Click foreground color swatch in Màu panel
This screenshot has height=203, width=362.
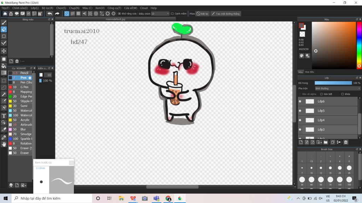(x=301, y=25)
